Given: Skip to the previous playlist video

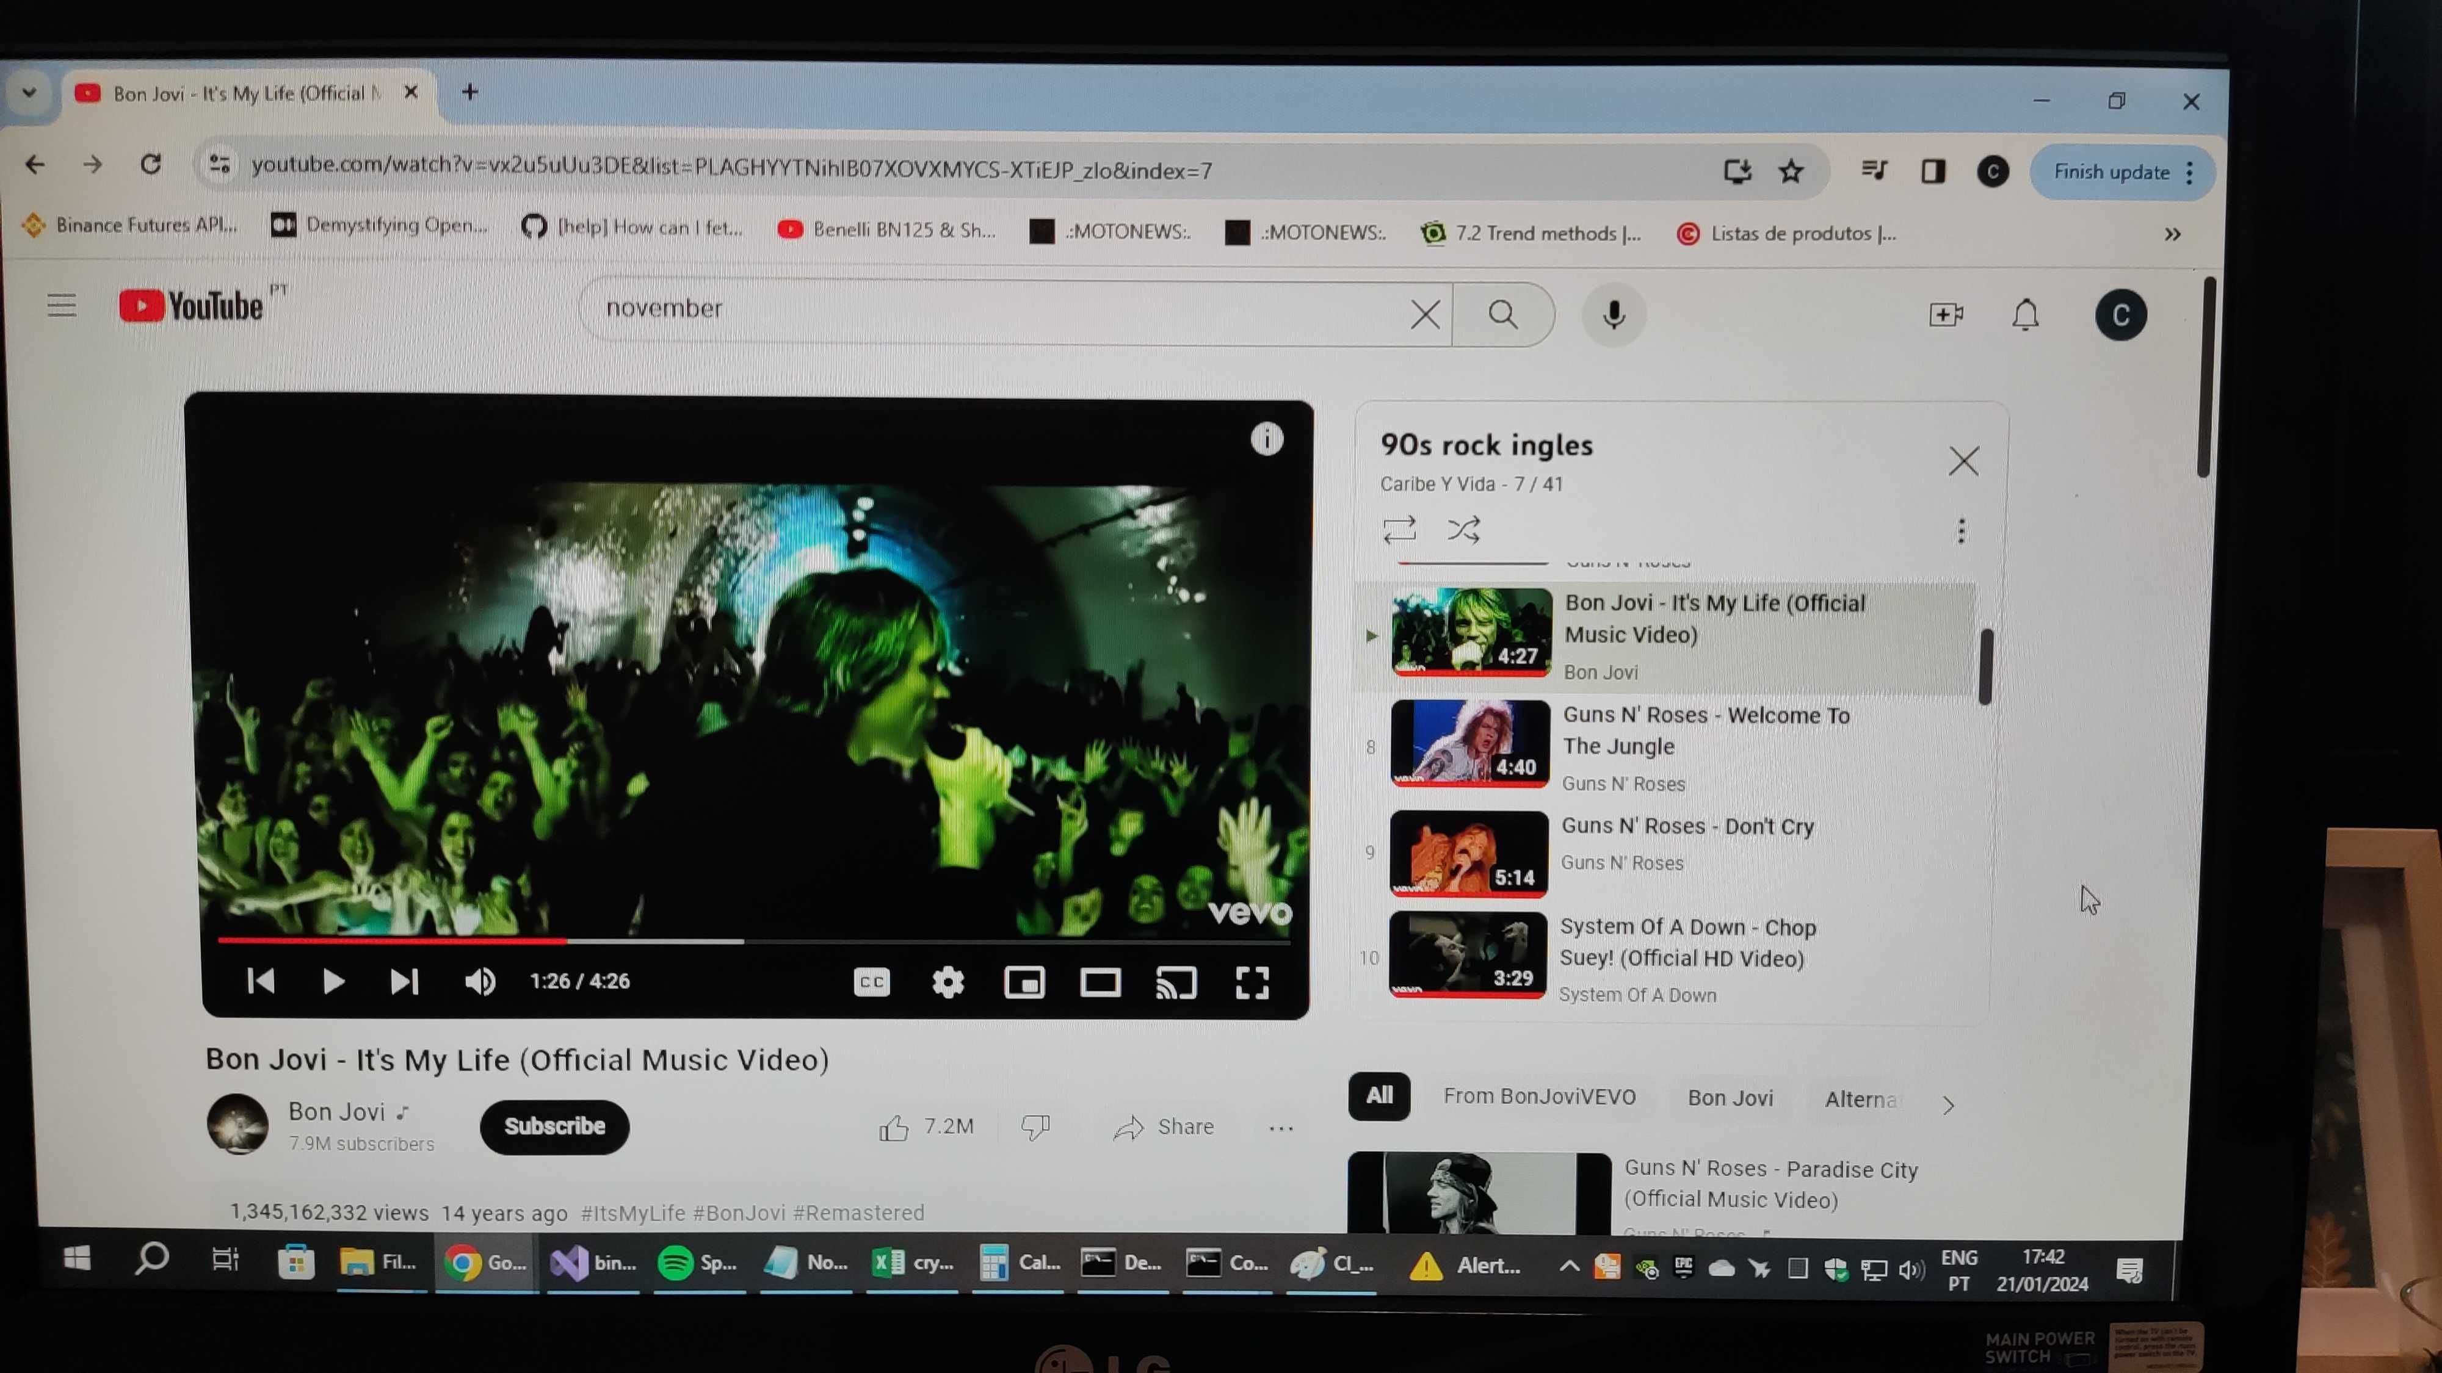Looking at the screenshot, I should pos(261,981).
